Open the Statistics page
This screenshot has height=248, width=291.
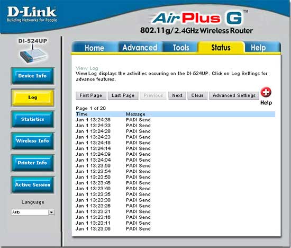tap(32, 119)
